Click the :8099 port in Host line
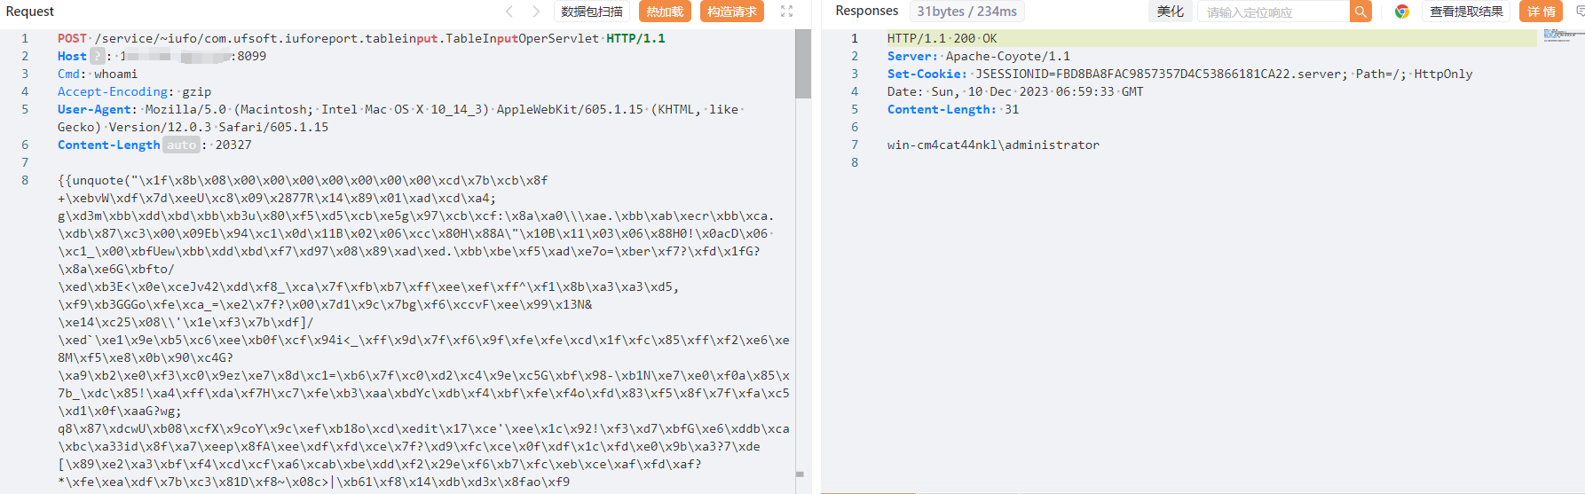The width and height of the screenshot is (1585, 494). pyautogui.click(x=248, y=56)
